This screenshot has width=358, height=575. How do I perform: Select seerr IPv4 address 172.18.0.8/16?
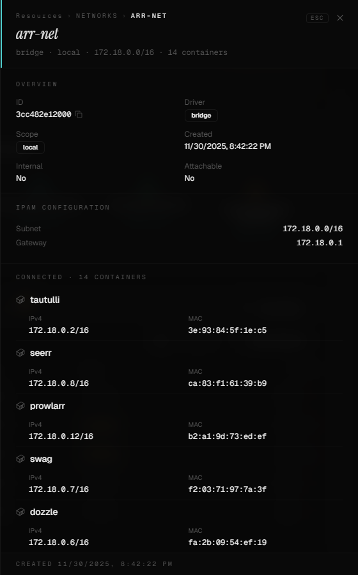pos(59,383)
